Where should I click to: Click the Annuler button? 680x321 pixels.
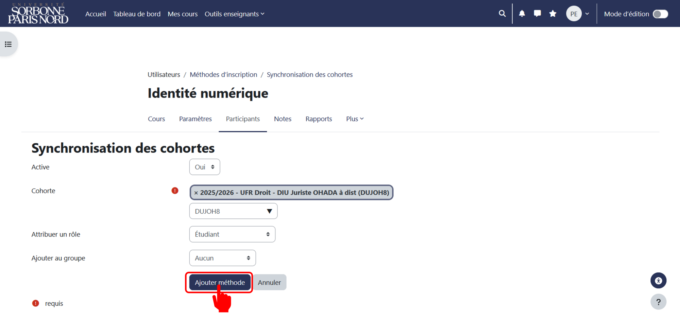(x=269, y=283)
